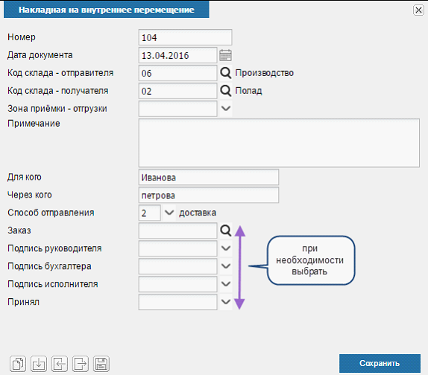This screenshot has width=428, height=375.
Task: Click the Сохранить button
Action: 380,363
